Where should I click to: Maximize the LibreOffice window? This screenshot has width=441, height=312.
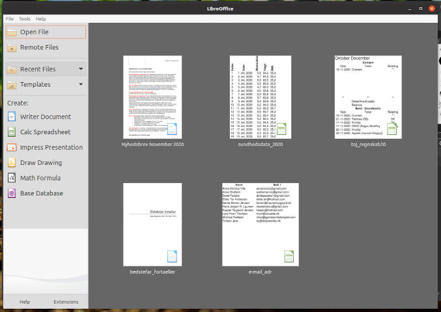click(x=421, y=8)
